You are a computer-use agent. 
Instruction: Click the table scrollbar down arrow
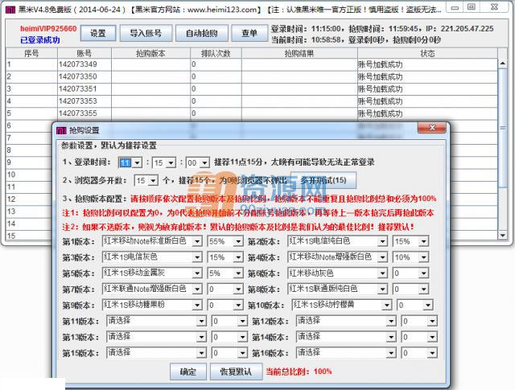coord(502,235)
